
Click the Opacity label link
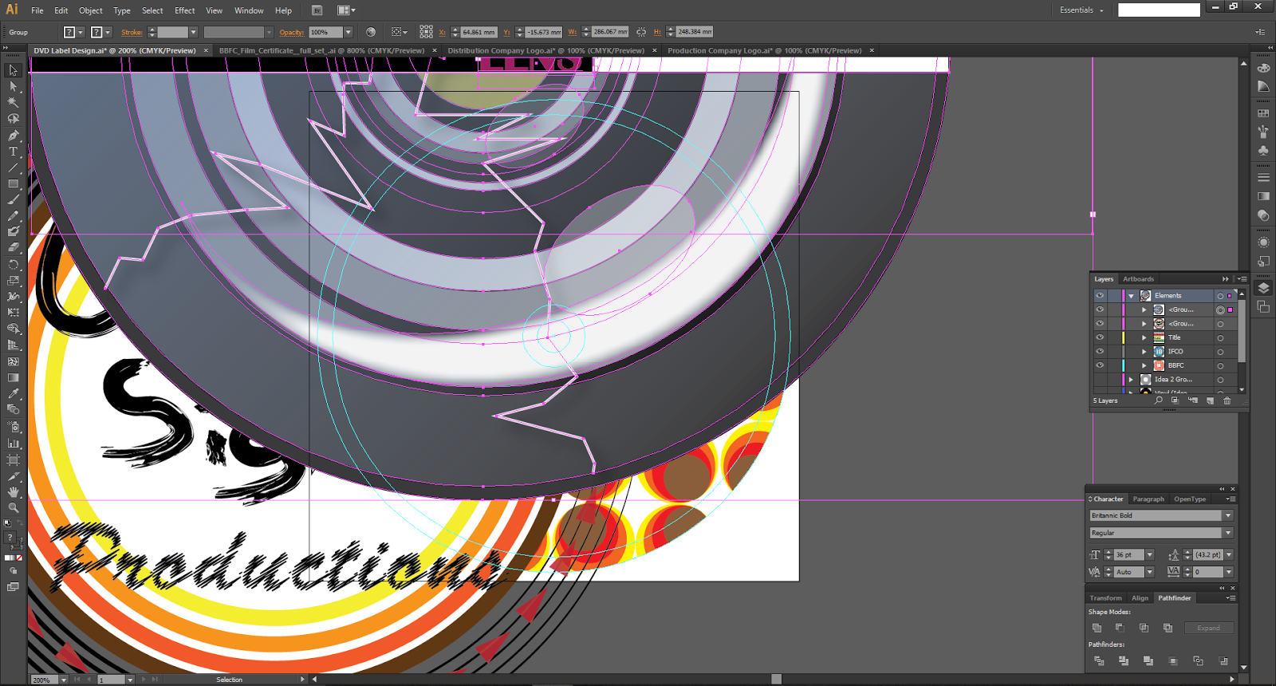pos(292,33)
